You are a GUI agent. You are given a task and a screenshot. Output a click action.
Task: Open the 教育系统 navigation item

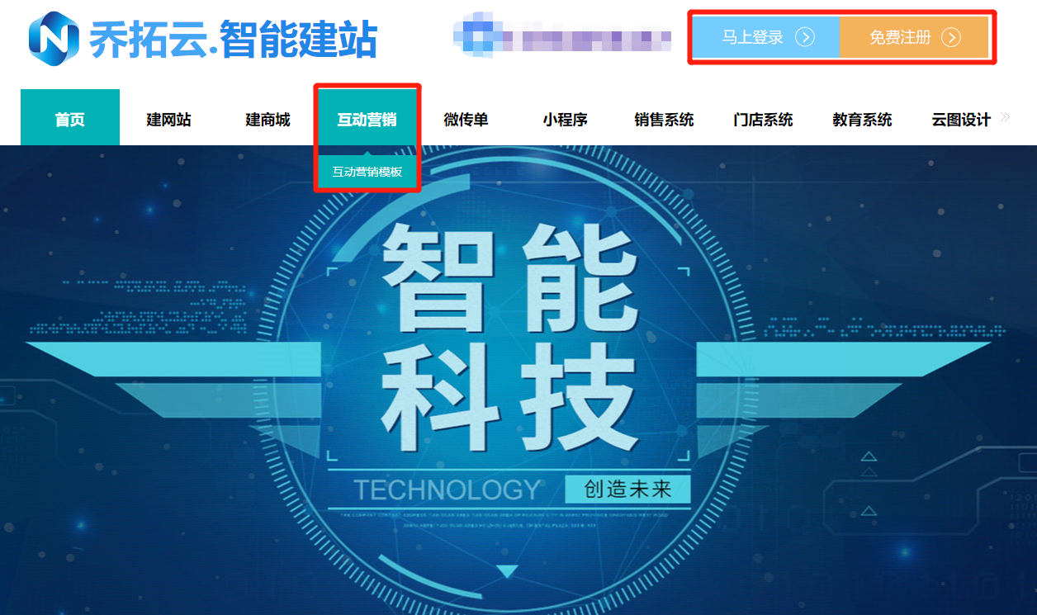[x=863, y=120]
